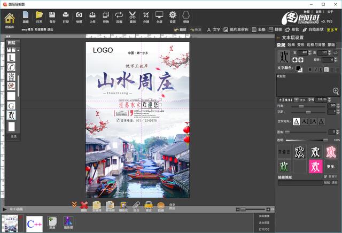Viewport: 342px width, 233px height.
Task: Enter fullscreen with the monitor icon
Action: point(159,17)
